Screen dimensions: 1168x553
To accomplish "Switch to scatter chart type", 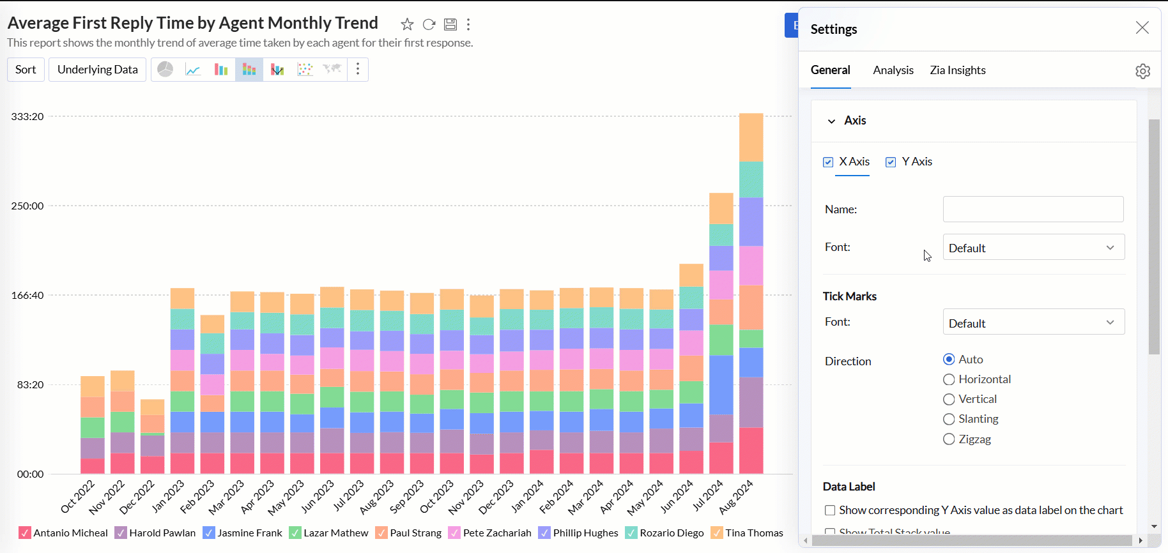I will 305,70.
